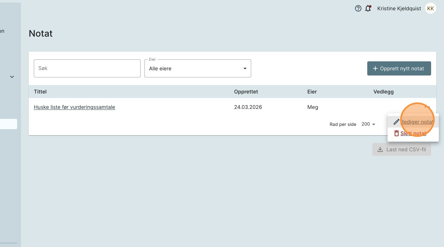This screenshot has width=444, height=247.
Task: Click the Last ned CSV-fil button
Action: pos(402,150)
